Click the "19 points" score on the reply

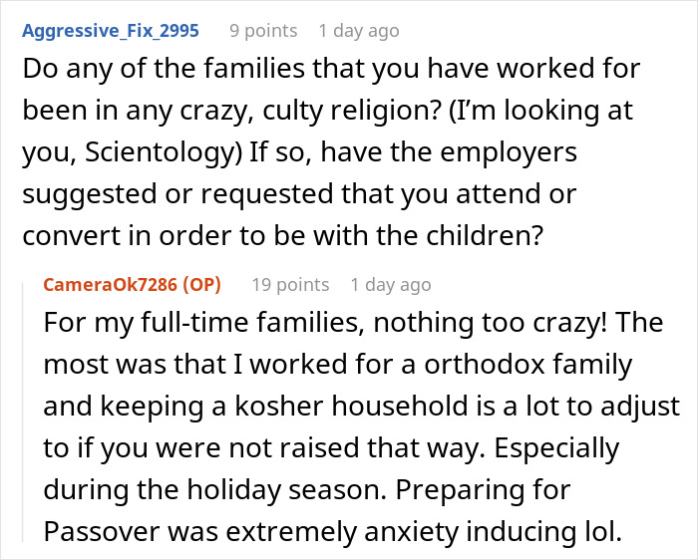[x=289, y=285]
